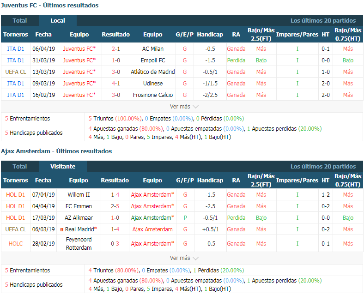Click Los últimos 20 partidos in Juventus table
This screenshot has width=364, height=295.
323,20
